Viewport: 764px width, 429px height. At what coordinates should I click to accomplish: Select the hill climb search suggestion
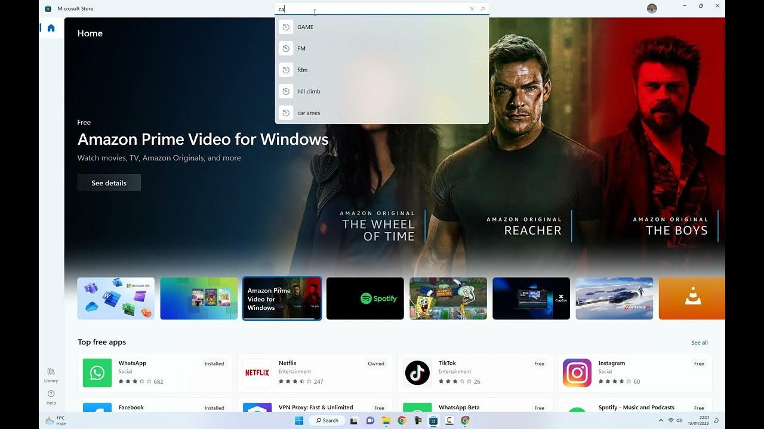tap(381, 91)
